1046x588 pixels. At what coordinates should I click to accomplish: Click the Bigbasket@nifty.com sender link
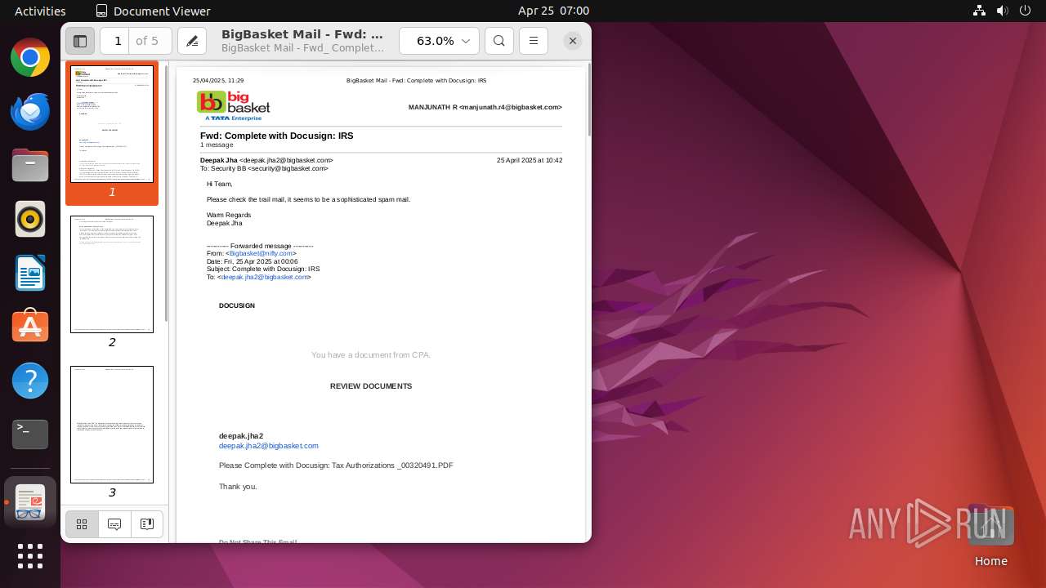pos(261,254)
